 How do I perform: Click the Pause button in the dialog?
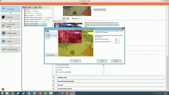pos(76,61)
